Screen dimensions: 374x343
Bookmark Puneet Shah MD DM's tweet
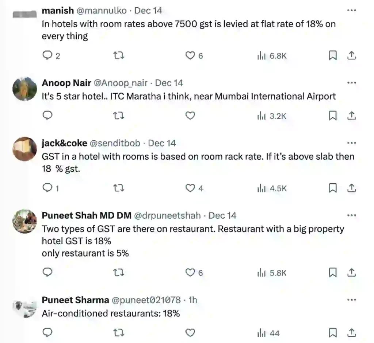coord(333,272)
